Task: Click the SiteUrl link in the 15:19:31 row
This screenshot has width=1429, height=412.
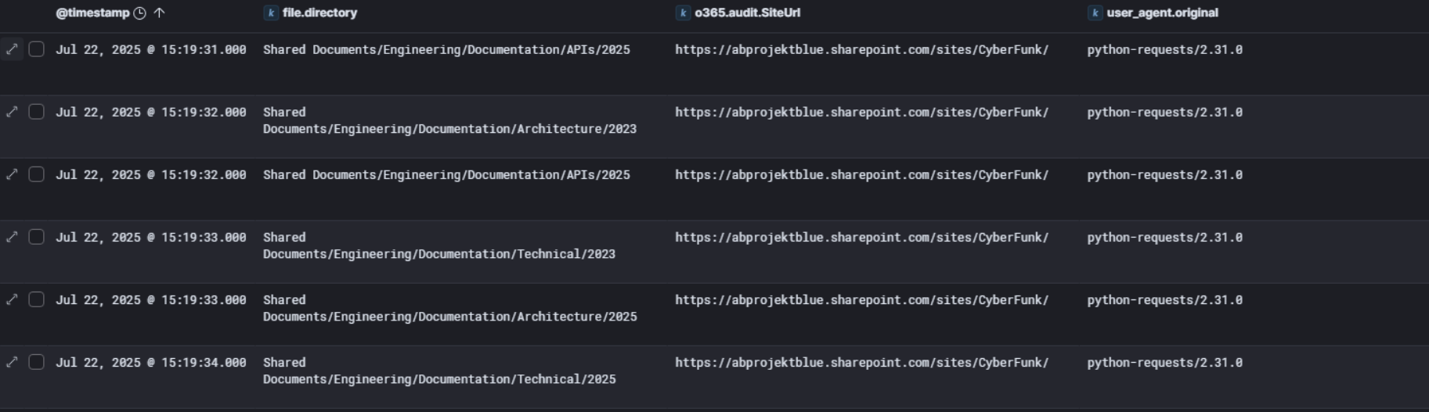Action: pos(861,49)
